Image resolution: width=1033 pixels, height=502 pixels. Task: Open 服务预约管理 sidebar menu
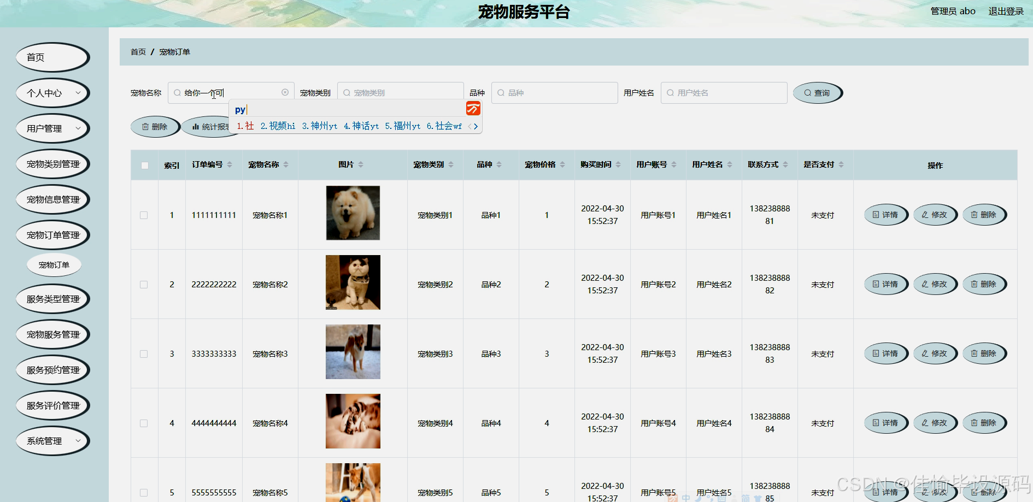coord(52,370)
